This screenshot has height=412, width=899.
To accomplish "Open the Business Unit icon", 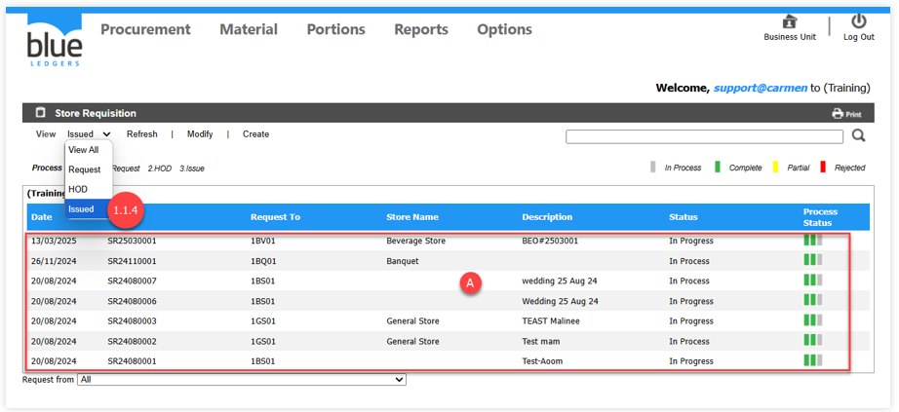I will [789, 22].
